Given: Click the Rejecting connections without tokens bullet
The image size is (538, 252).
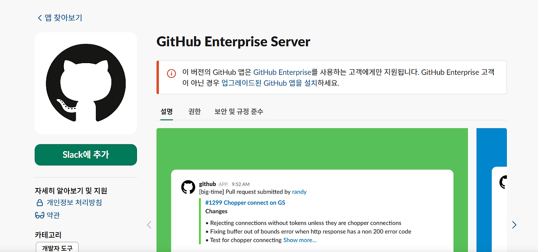Looking at the screenshot, I should [303, 223].
